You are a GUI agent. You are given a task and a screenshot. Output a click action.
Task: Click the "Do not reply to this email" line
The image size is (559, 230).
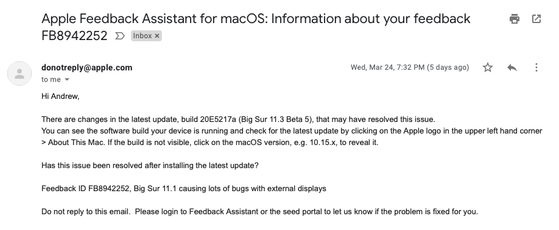259,212
